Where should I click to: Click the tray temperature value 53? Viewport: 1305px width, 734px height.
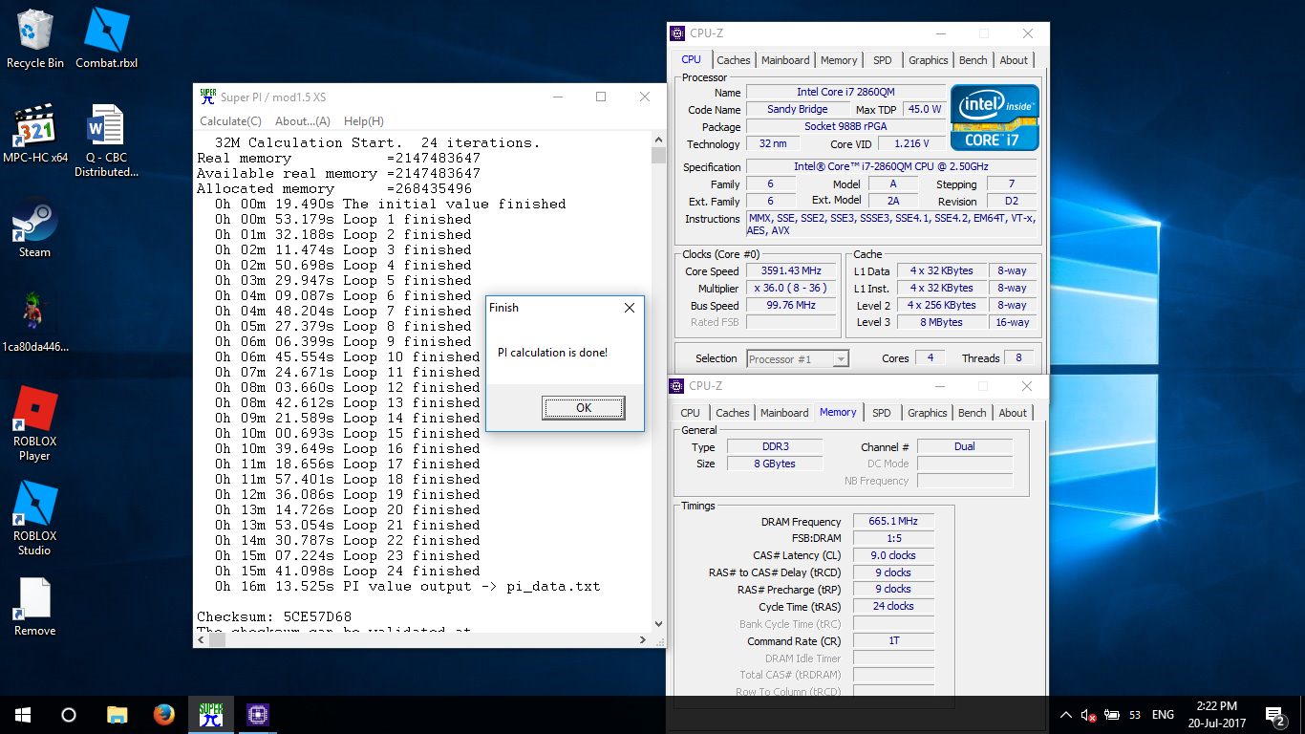1135,715
